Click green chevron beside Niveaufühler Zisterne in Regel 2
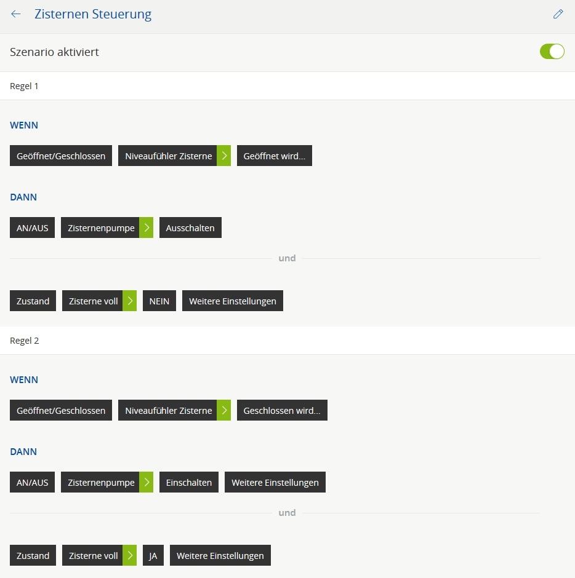 tap(224, 411)
